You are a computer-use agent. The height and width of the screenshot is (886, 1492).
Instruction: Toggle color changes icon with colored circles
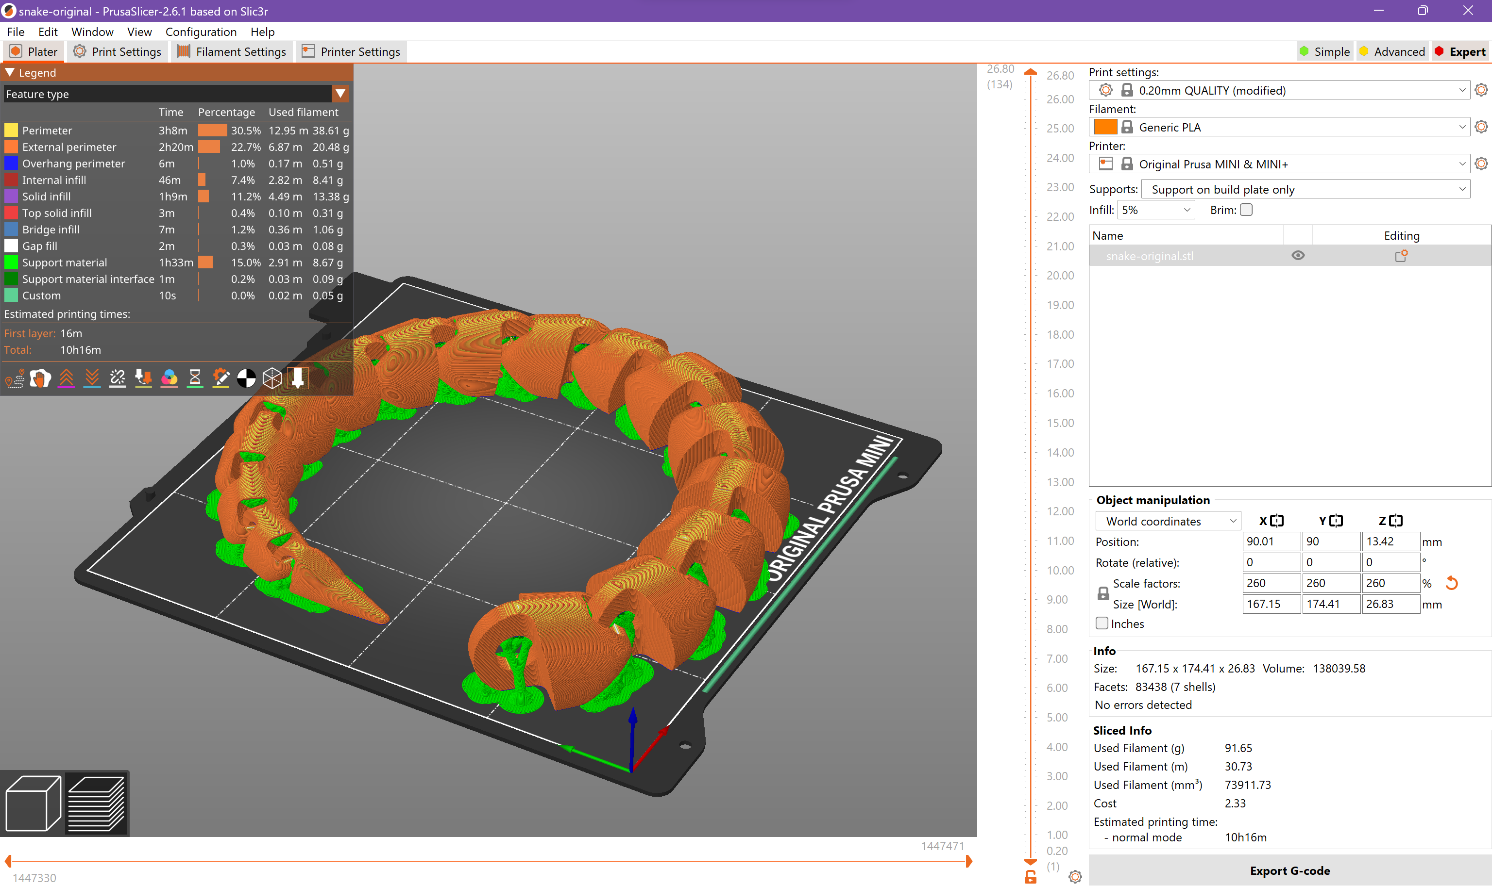169,378
